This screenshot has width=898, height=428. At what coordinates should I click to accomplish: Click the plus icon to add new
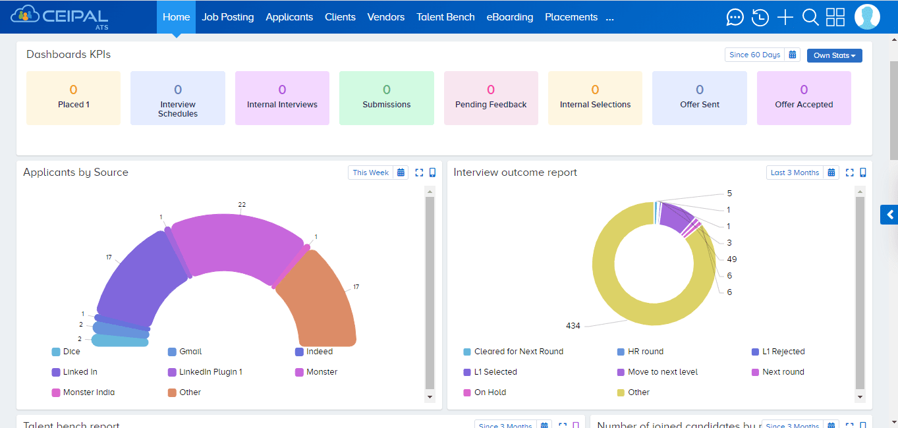coord(785,17)
